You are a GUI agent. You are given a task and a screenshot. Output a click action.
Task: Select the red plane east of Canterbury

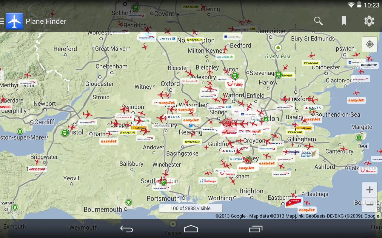pyautogui.click(x=344, y=148)
